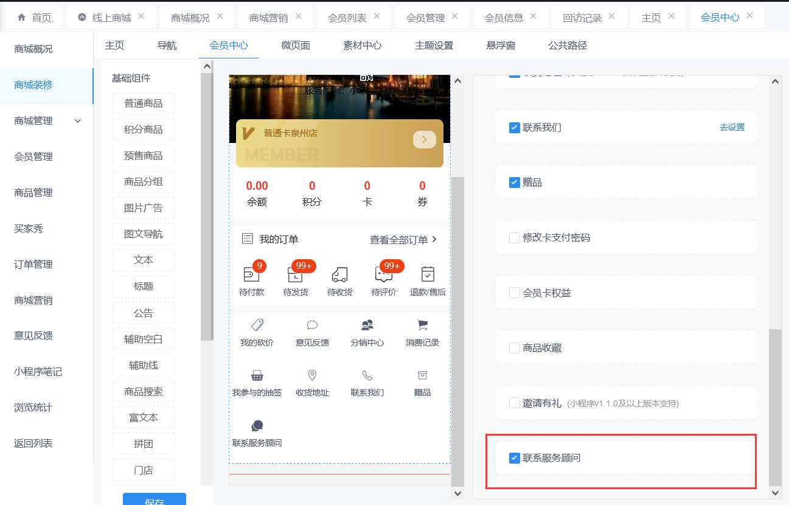This screenshot has height=505, width=789.
Task: Check the 邀请有礼 checkbox
Action: (x=515, y=403)
